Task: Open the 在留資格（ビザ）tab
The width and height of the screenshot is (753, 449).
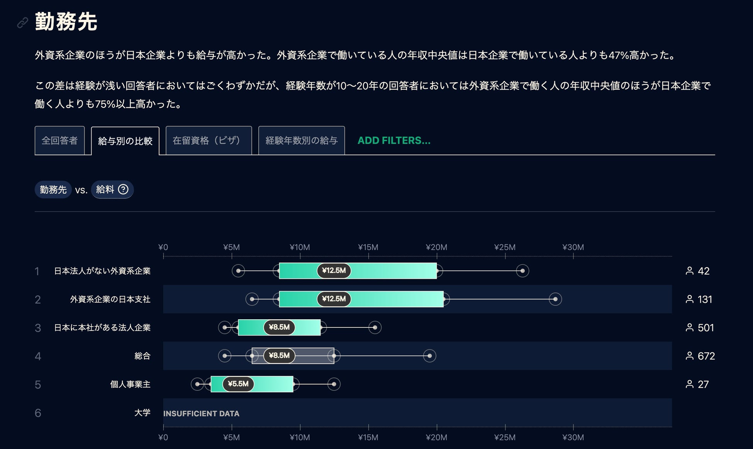Action: (209, 141)
